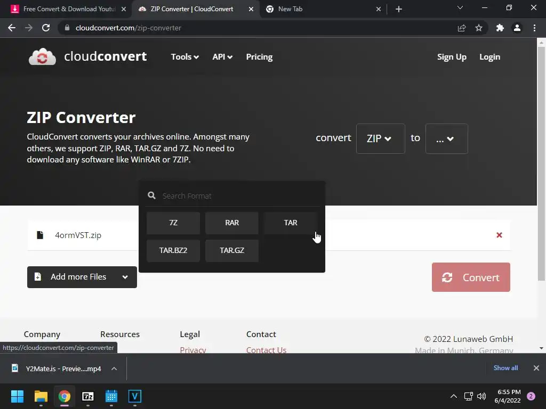Open the notification badge showing 2

[x=531, y=396]
